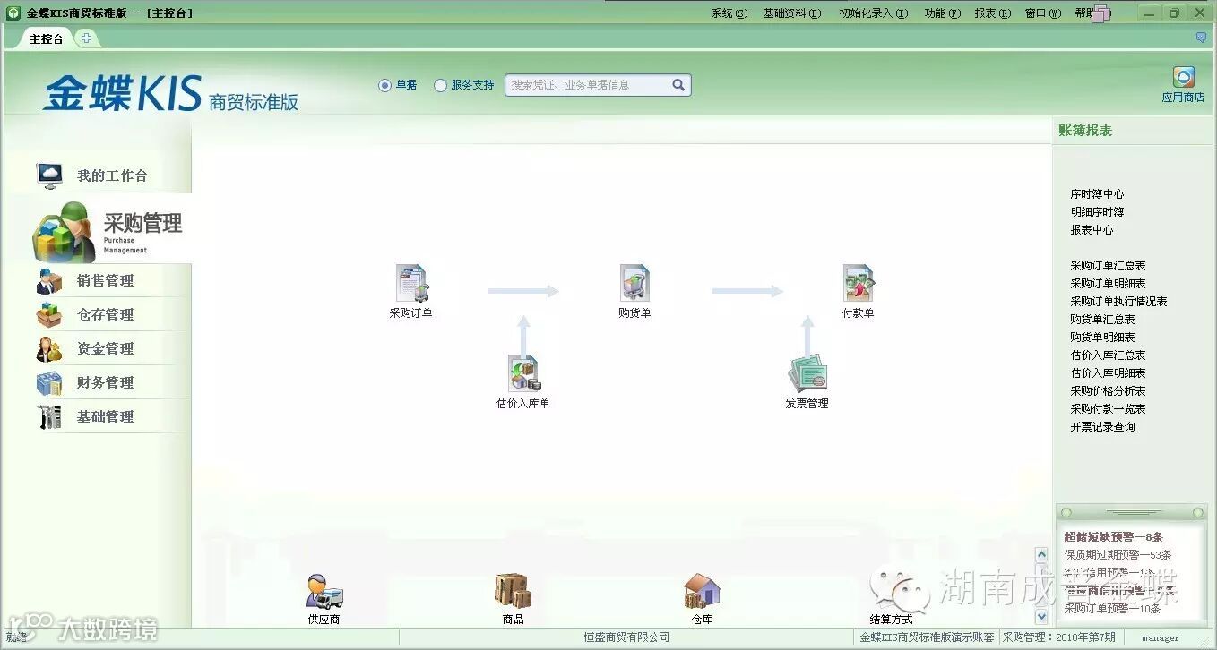Open the 购货单 purchase receipt icon
The height and width of the screenshot is (650, 1217).
(634, 283)
